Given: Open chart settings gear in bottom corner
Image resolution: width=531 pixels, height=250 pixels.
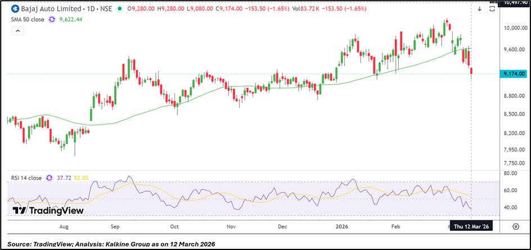Looking at the screenshot, I should [515, 226].
